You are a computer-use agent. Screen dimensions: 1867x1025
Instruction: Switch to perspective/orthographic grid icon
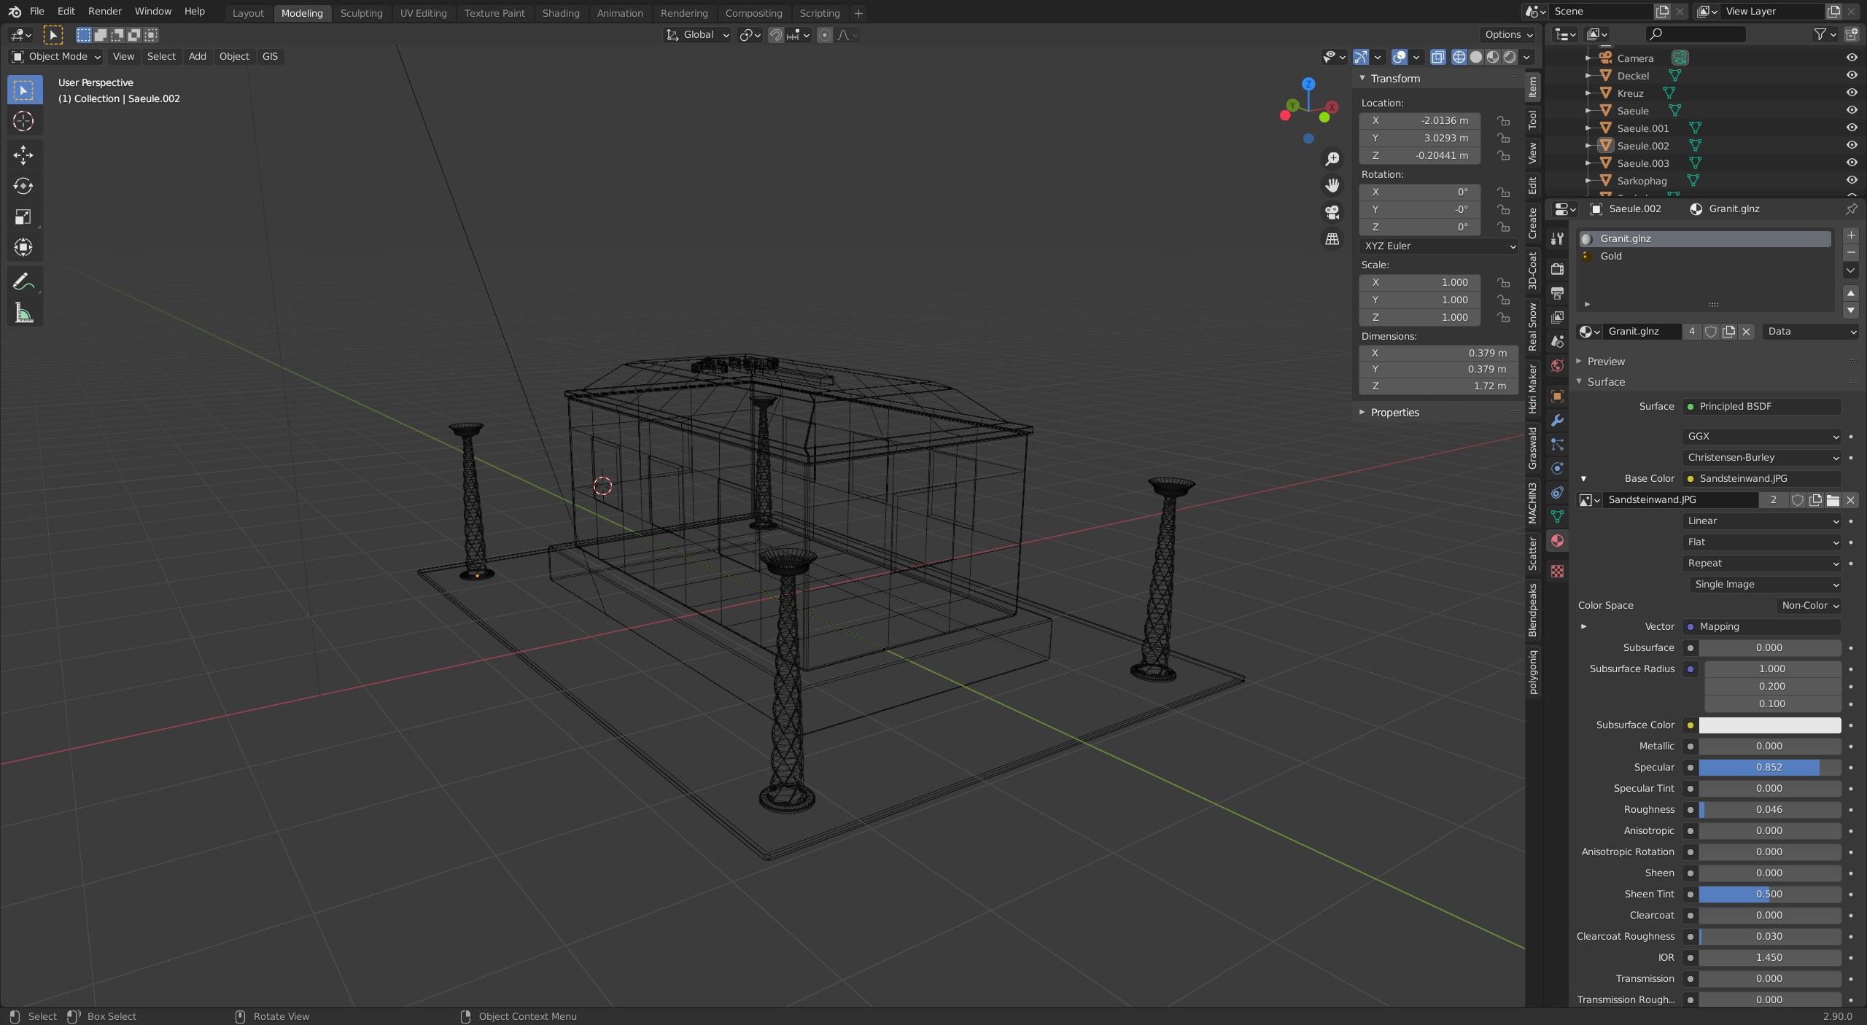1332,239
